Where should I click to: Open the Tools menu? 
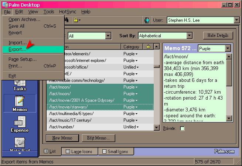pos(49,12)
